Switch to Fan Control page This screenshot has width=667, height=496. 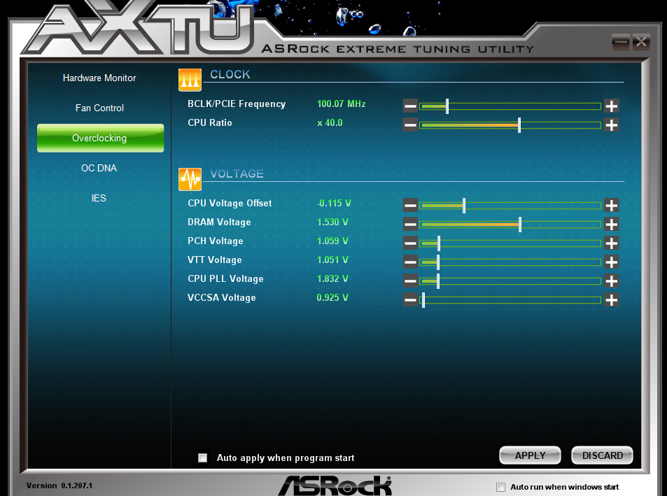click(99, 108)
